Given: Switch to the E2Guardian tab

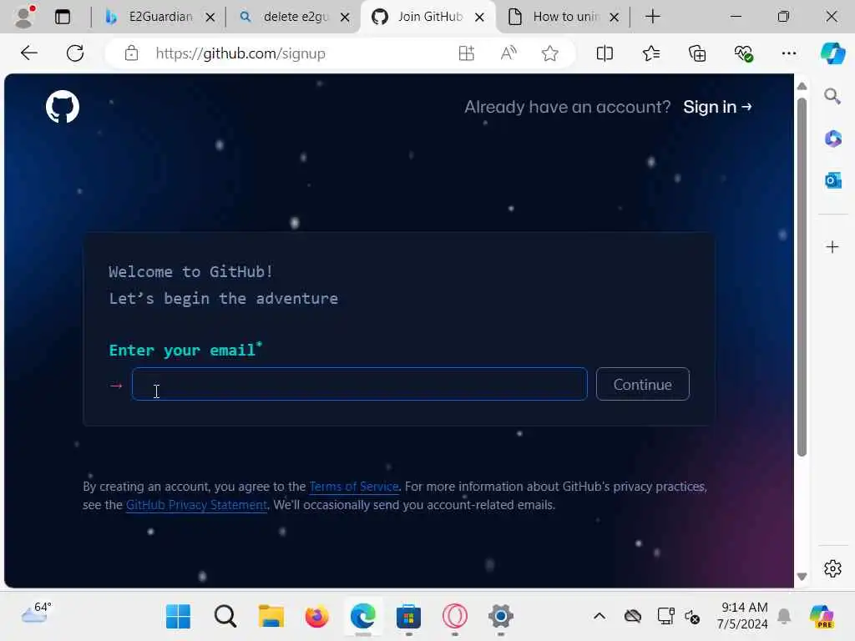Looking at the screenshot, I should point(160,17).
